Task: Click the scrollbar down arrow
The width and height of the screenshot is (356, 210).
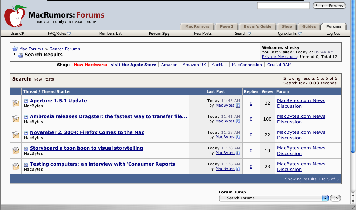Action: click(353, 201)
